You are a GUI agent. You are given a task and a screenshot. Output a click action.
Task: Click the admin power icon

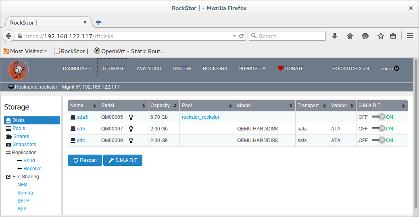click(396, 68)
